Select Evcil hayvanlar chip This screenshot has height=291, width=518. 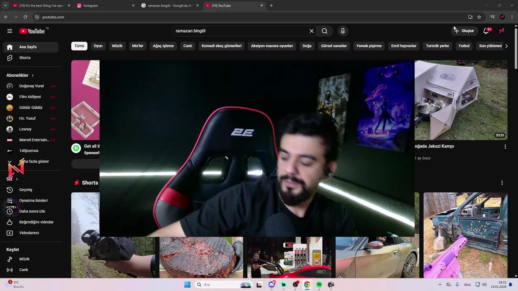(x=404, y=46)
